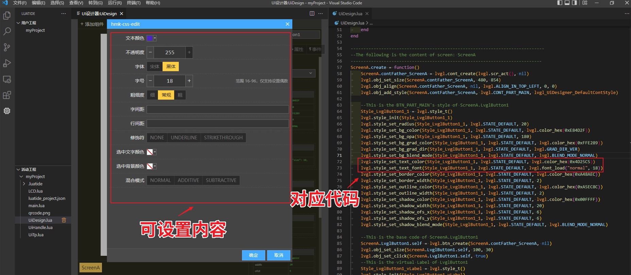Close the hmk-css-edit dialog
Image resolution: width=631 pixels, height=275 pixels.
click(x=288, y=24)
